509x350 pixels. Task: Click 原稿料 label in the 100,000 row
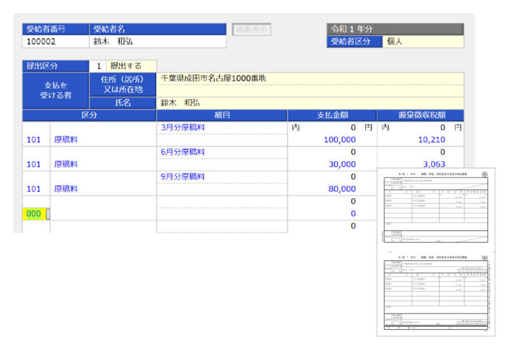click(66, 140)
